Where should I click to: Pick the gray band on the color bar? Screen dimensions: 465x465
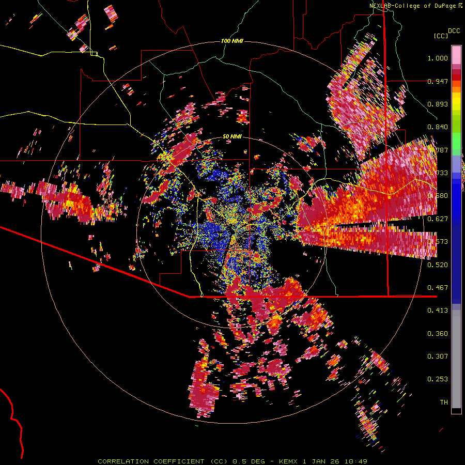click(x=456, y=359)
